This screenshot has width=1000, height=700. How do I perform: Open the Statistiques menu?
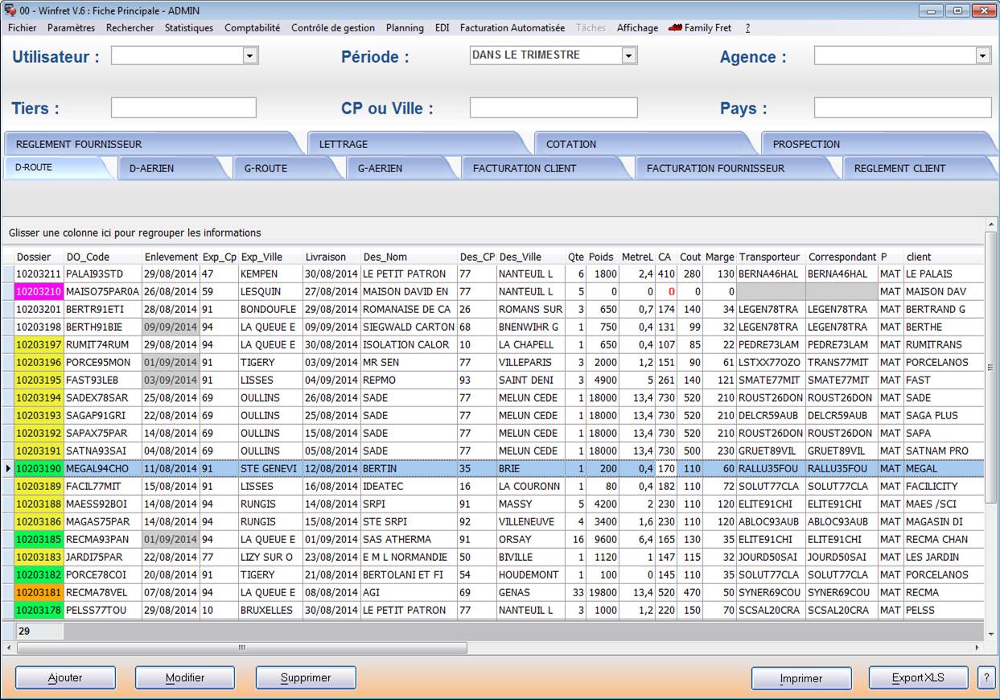pos(189,27)
